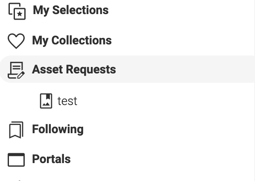This screenshot has height=181, width=255.
Task: Select the Asset Requests label
Action: (74, 70)
